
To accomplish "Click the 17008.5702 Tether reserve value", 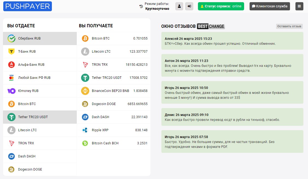I will (138, 78).
